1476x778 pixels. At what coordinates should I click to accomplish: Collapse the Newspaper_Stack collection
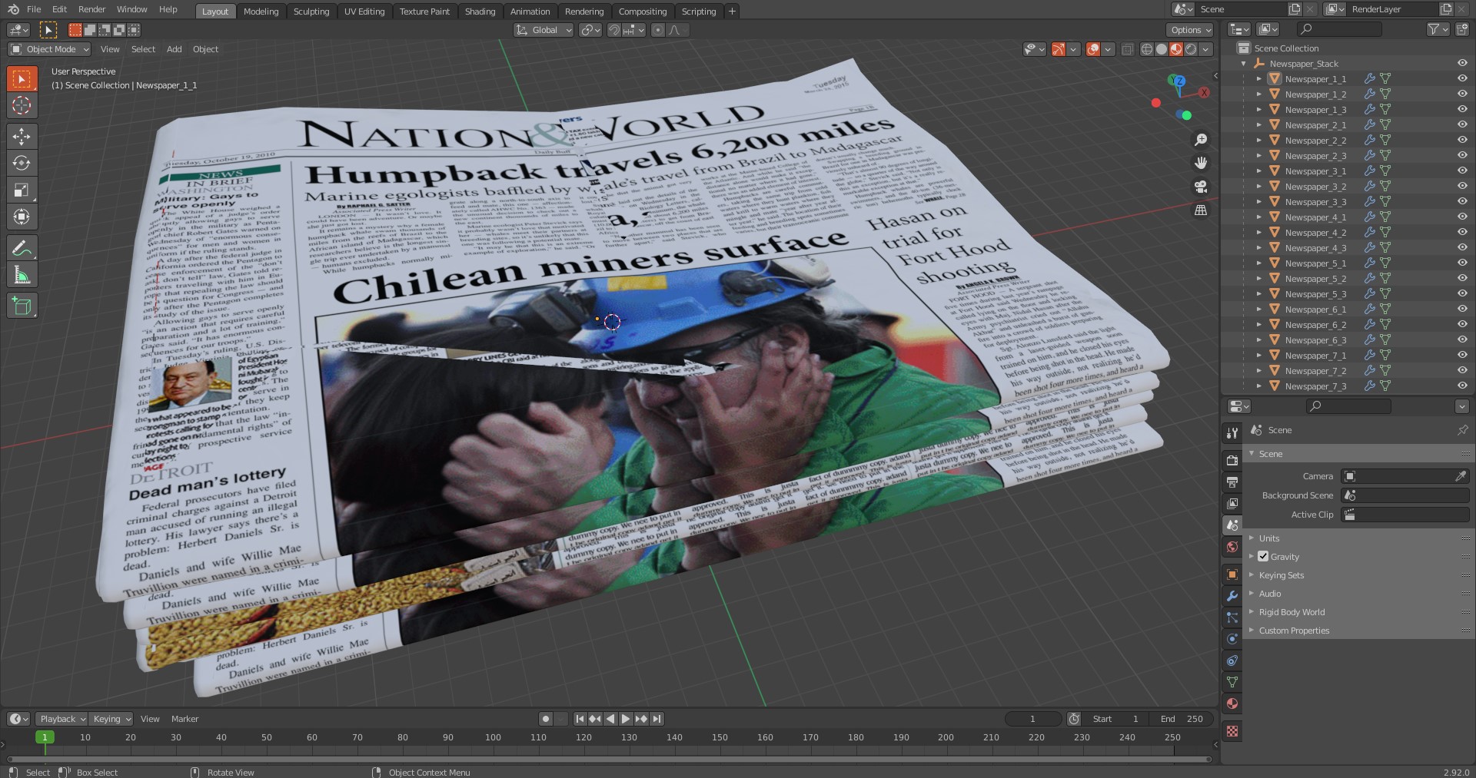coord(1244,64)
